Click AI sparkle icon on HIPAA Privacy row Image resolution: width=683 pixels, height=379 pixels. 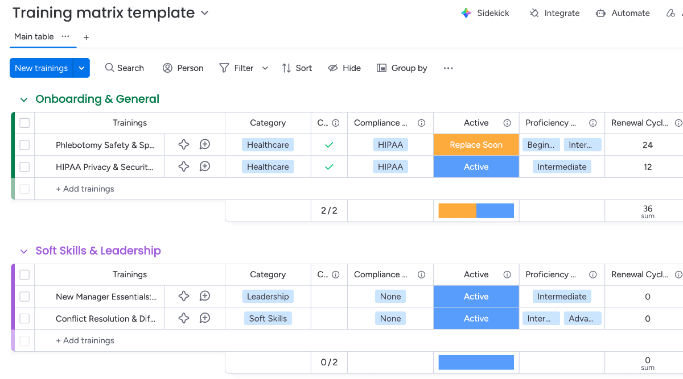[x=183, y=166]
